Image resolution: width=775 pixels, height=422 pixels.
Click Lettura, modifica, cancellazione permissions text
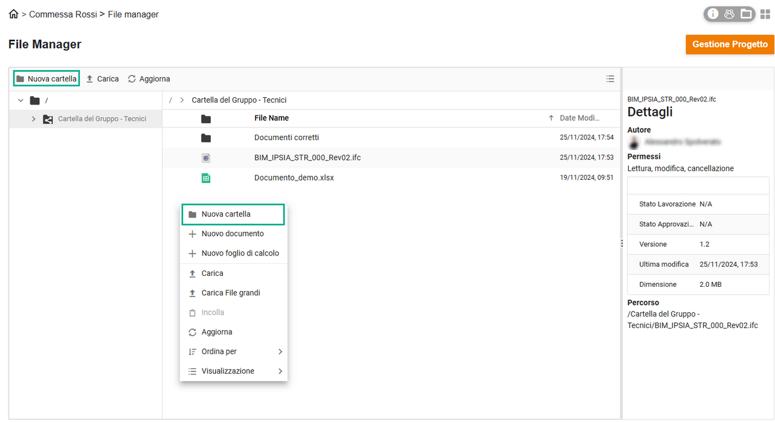(681, 168)
